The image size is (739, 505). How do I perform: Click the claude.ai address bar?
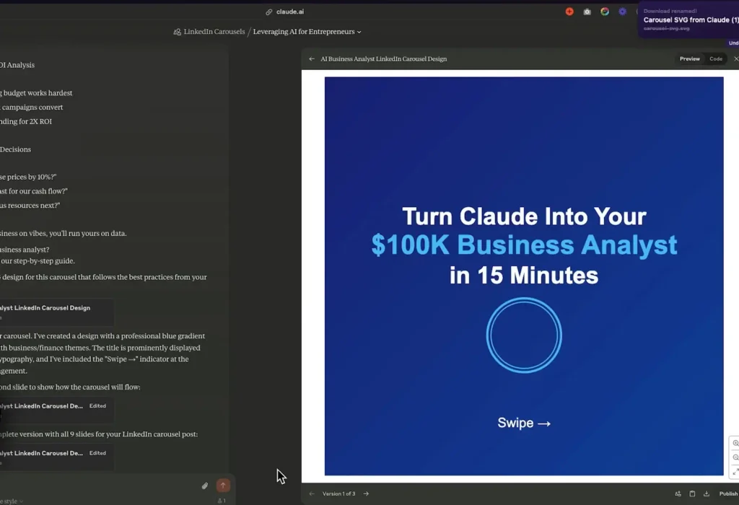tap(290, 12)
